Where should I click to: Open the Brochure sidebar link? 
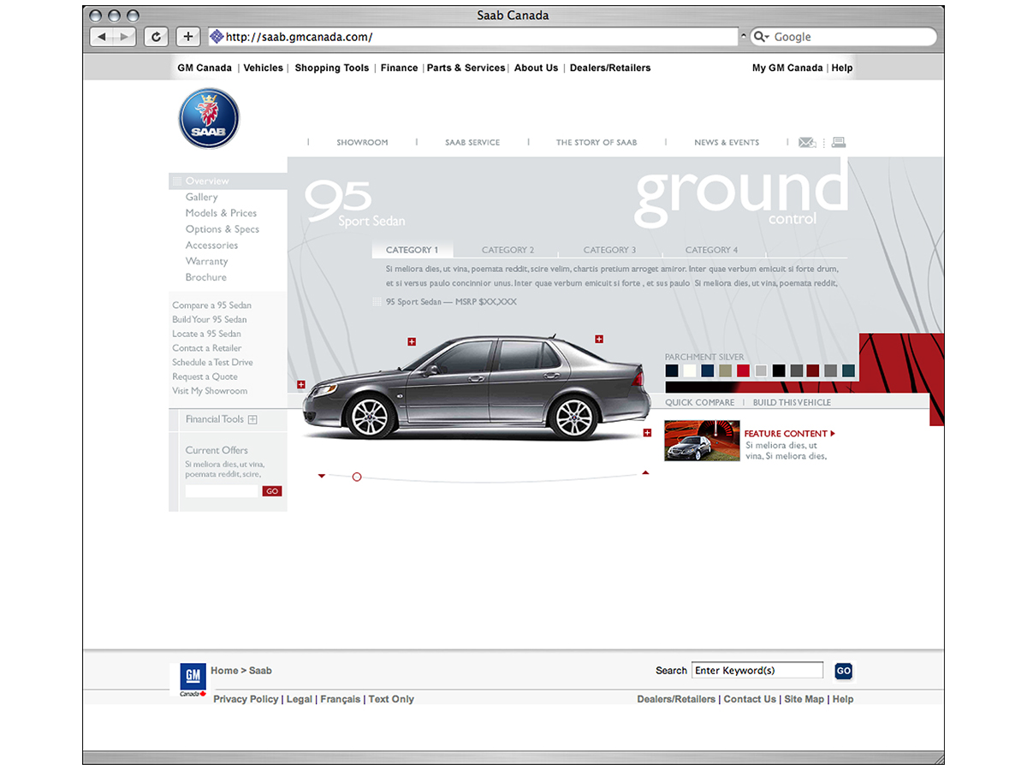coord(206,278)
